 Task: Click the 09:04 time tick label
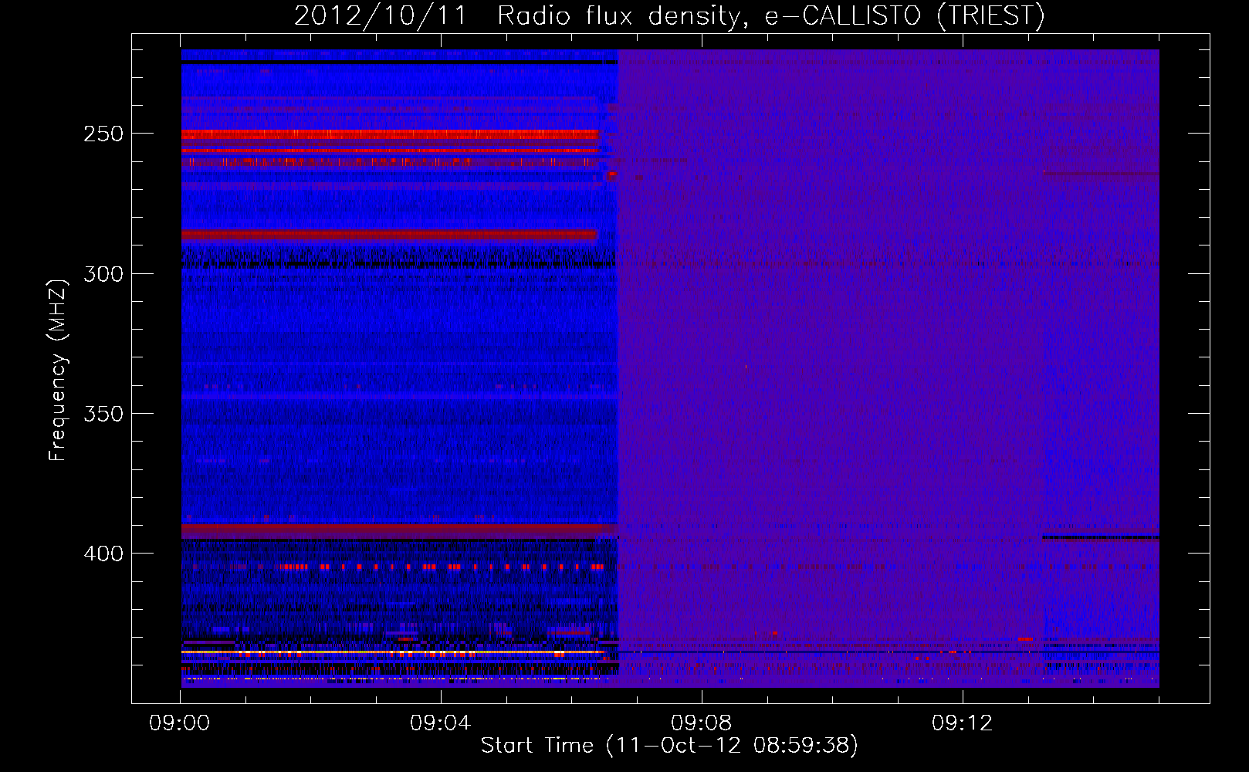coord(440,723)
